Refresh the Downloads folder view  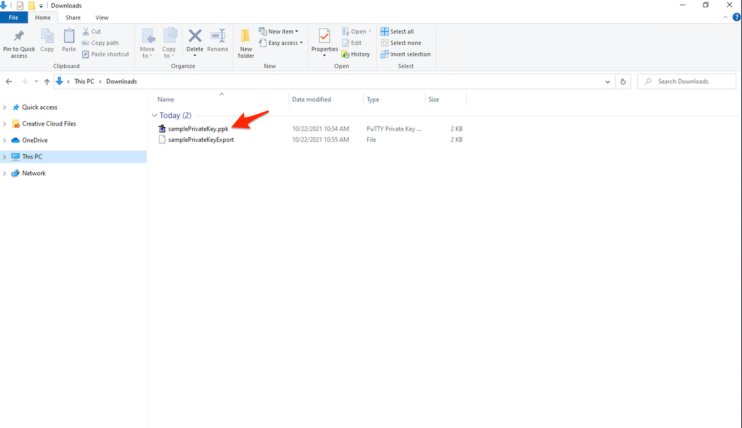[x=623, y=81]
